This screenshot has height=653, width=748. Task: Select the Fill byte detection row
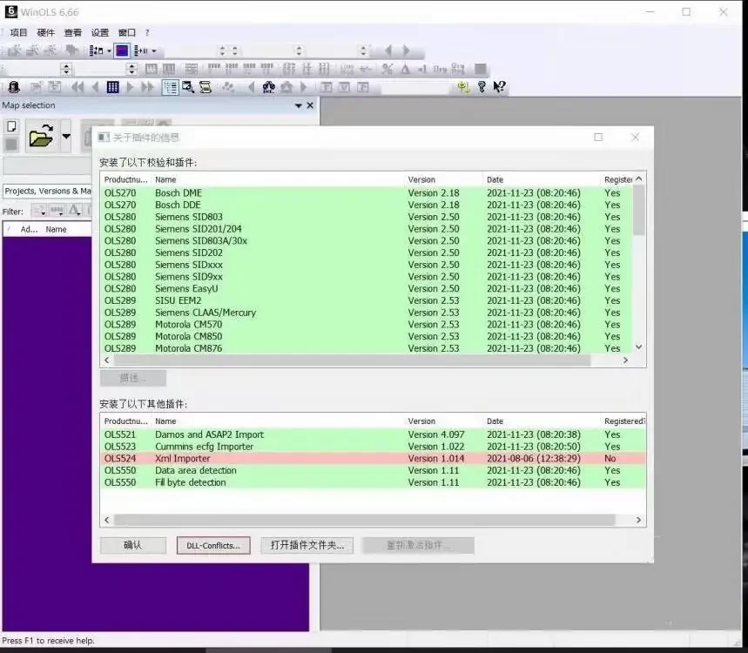coord(374,482)
